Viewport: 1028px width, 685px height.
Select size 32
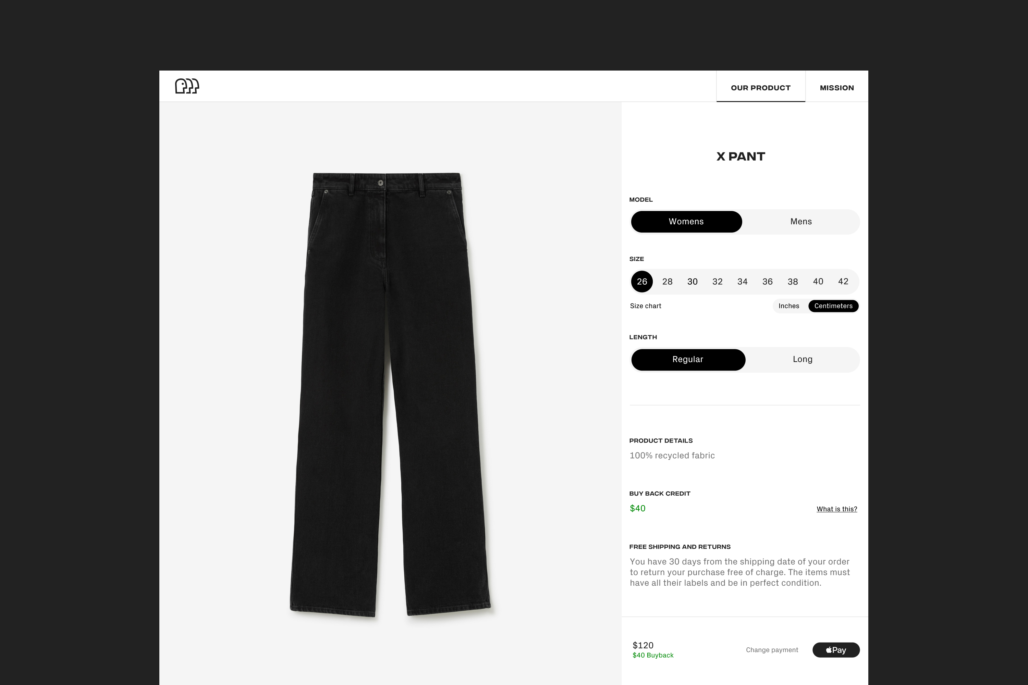click(x=717, y=281)
